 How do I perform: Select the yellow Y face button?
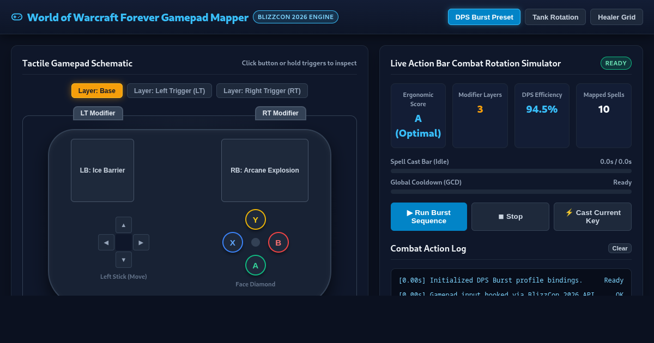(x=256, y=219)
